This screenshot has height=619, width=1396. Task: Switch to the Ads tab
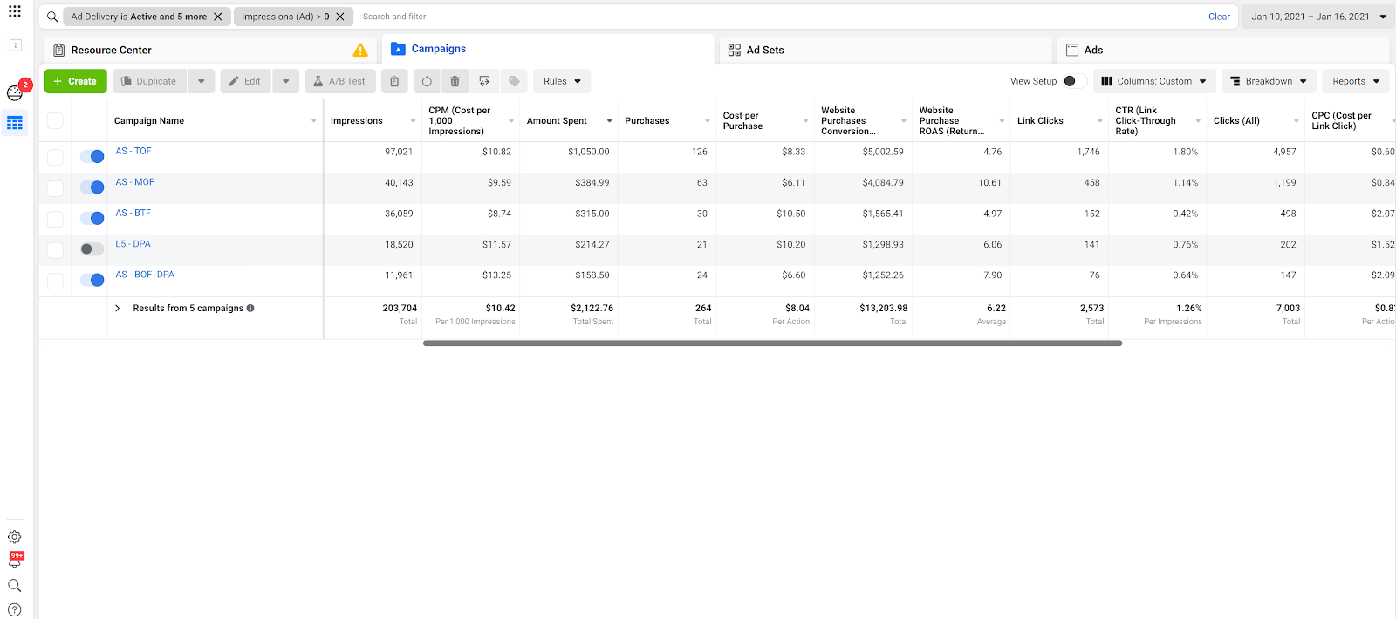tap(1092, 51)
